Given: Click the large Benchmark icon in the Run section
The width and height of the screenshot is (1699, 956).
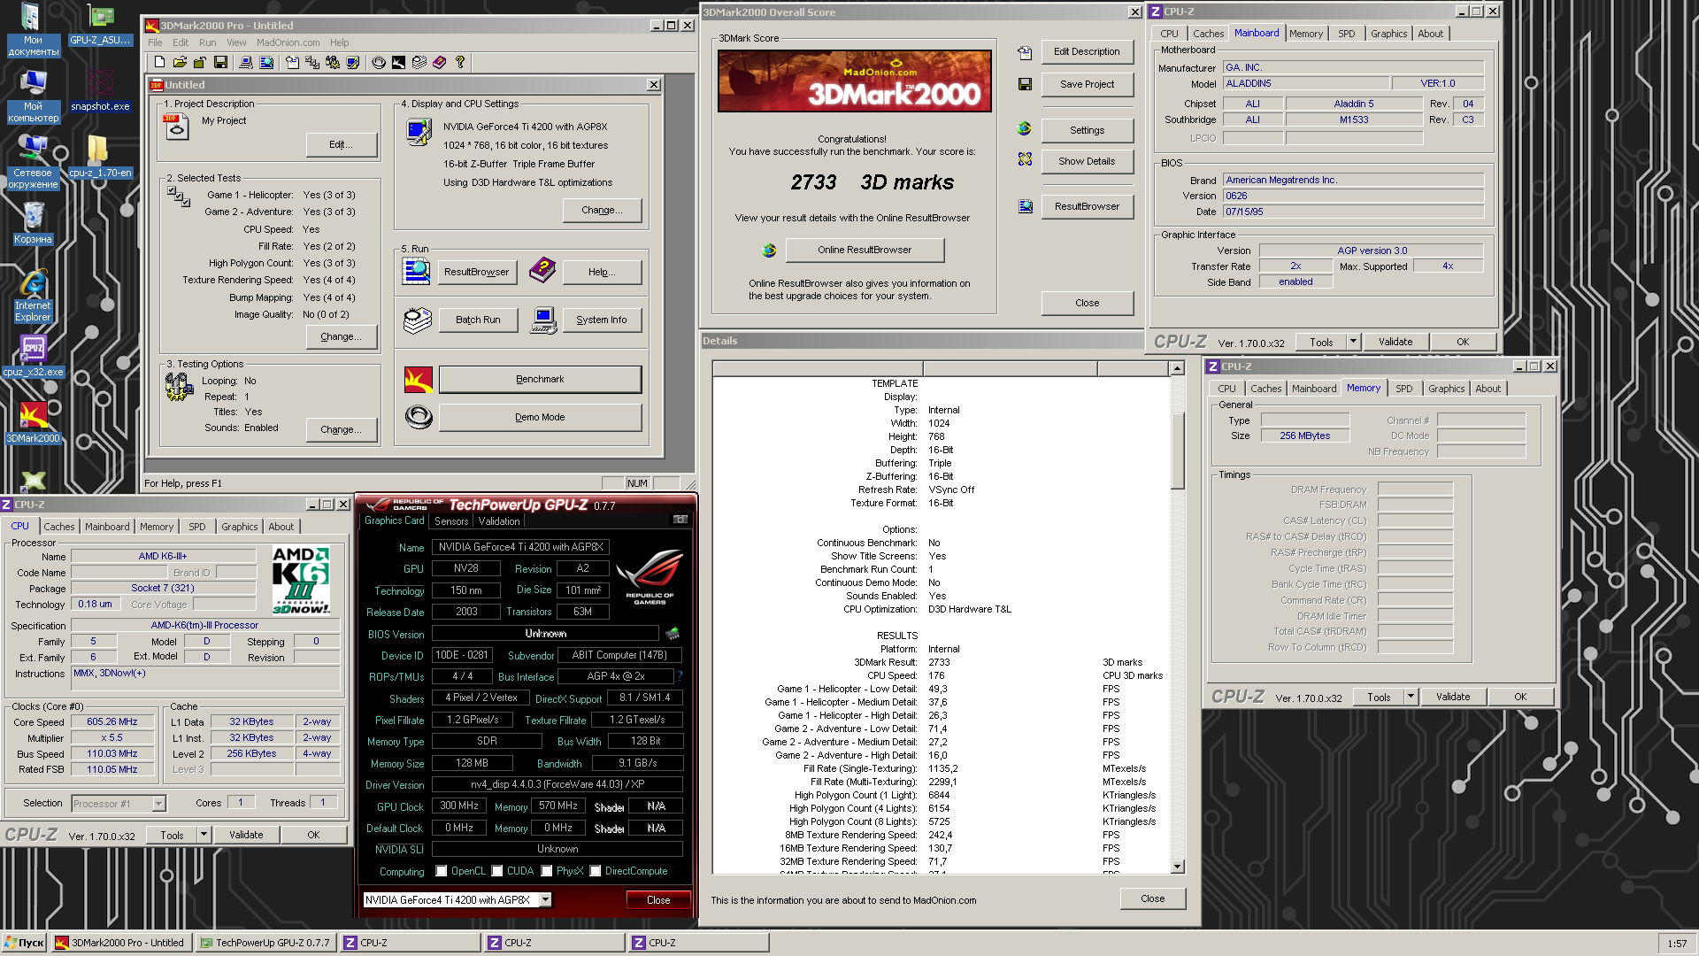Looking at the screenshot, I should click(419, 380).
